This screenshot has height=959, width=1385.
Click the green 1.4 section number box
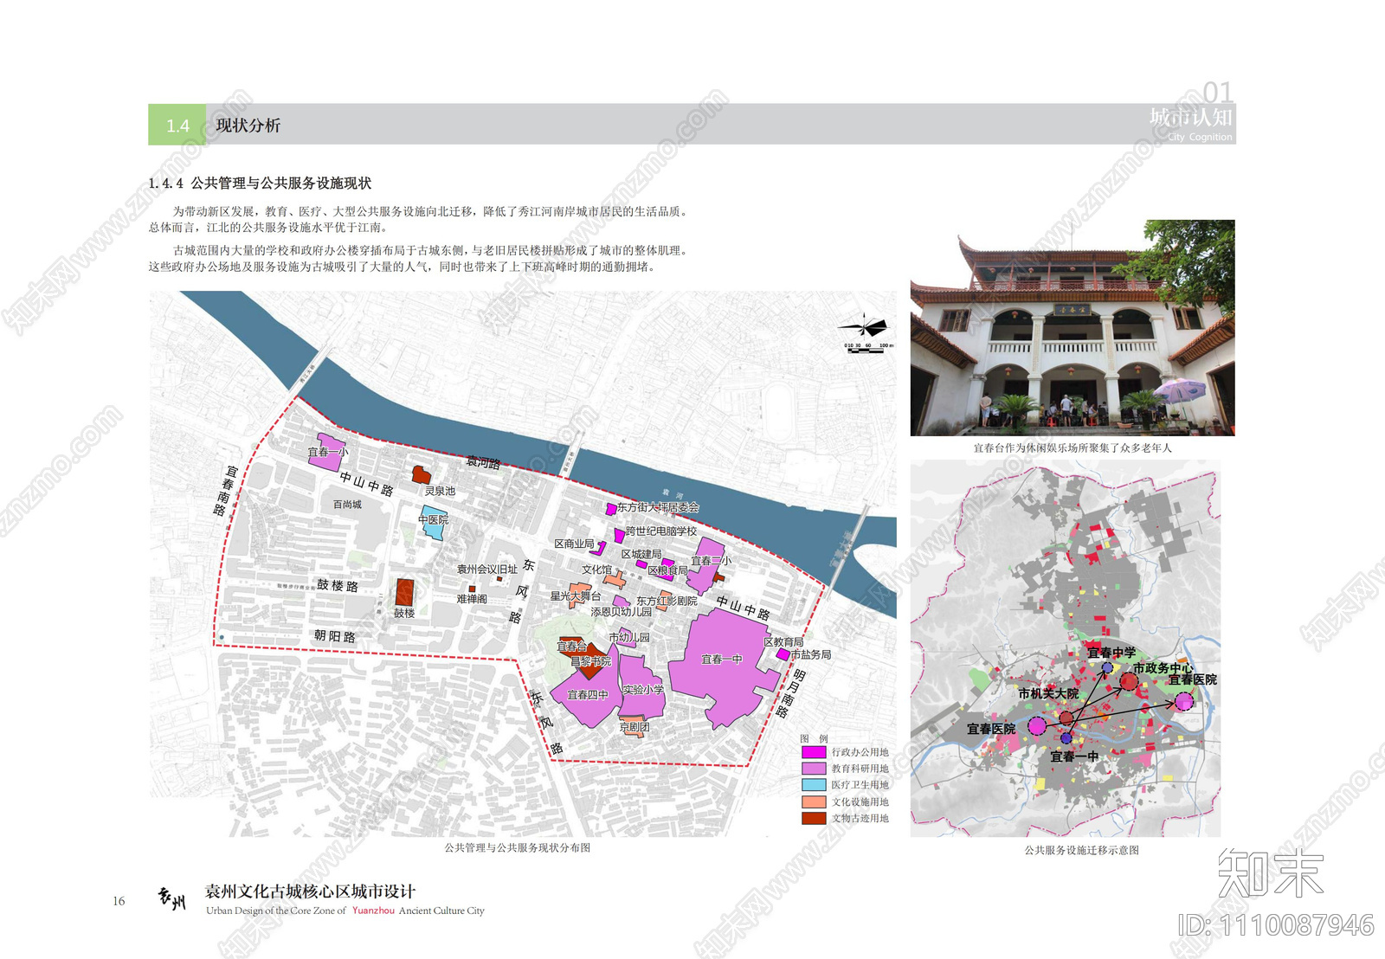tap(177, 125)
